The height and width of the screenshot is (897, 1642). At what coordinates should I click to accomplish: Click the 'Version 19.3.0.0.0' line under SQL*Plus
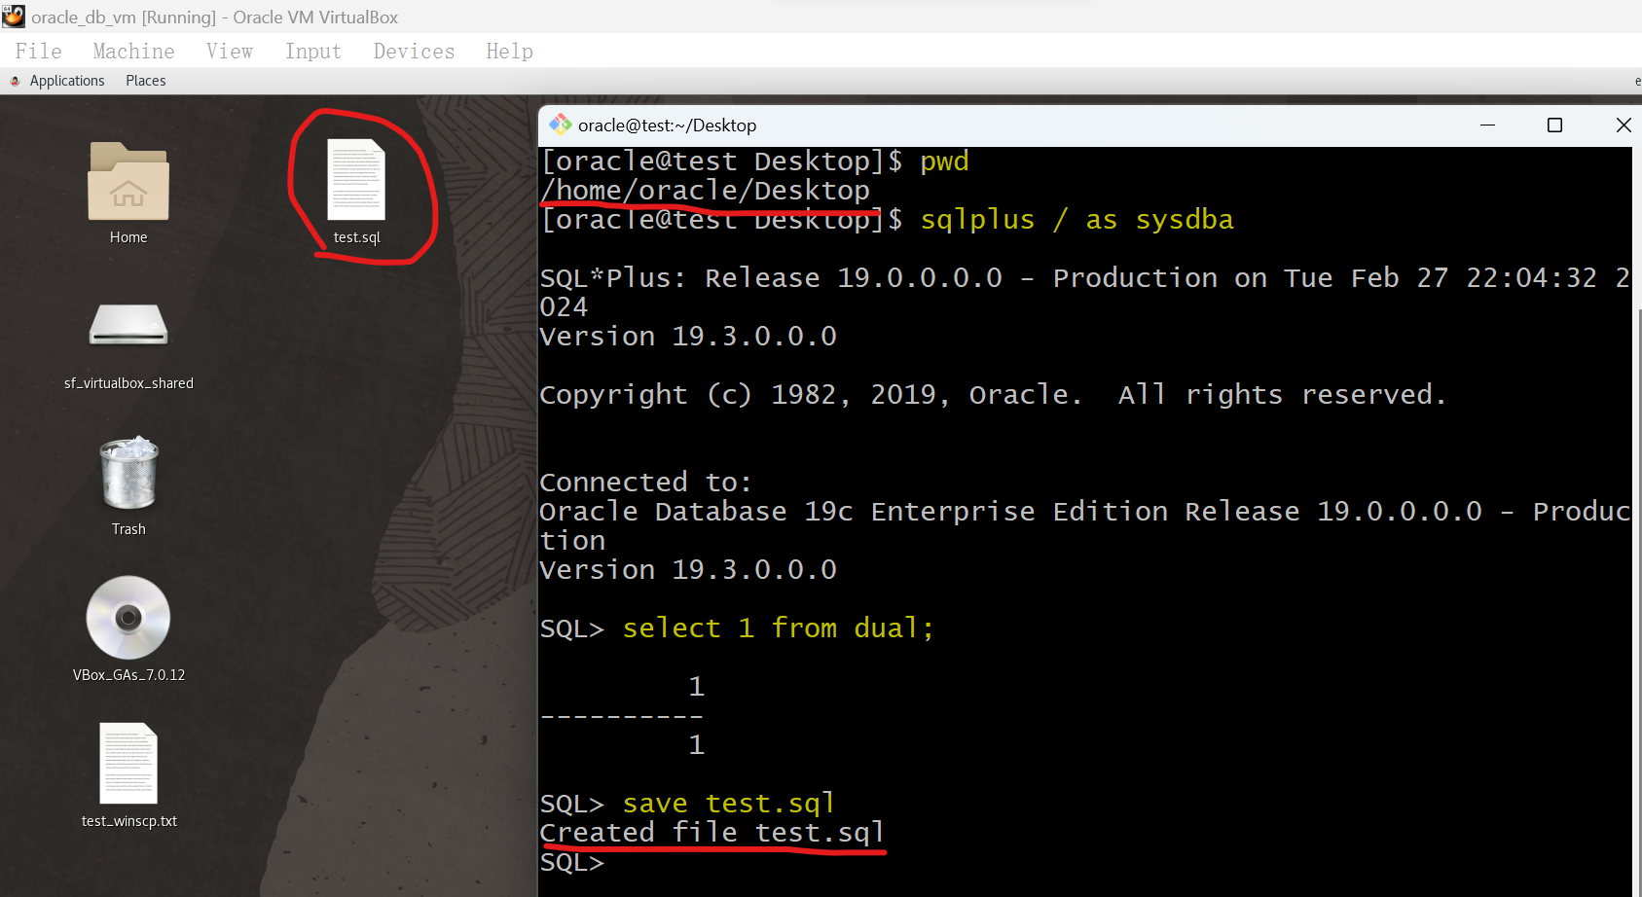(x=688, y=337)
